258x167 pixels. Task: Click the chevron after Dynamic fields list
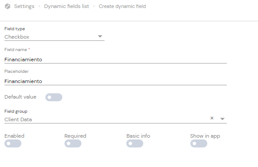pyautogui.click(x=94, y=6)
